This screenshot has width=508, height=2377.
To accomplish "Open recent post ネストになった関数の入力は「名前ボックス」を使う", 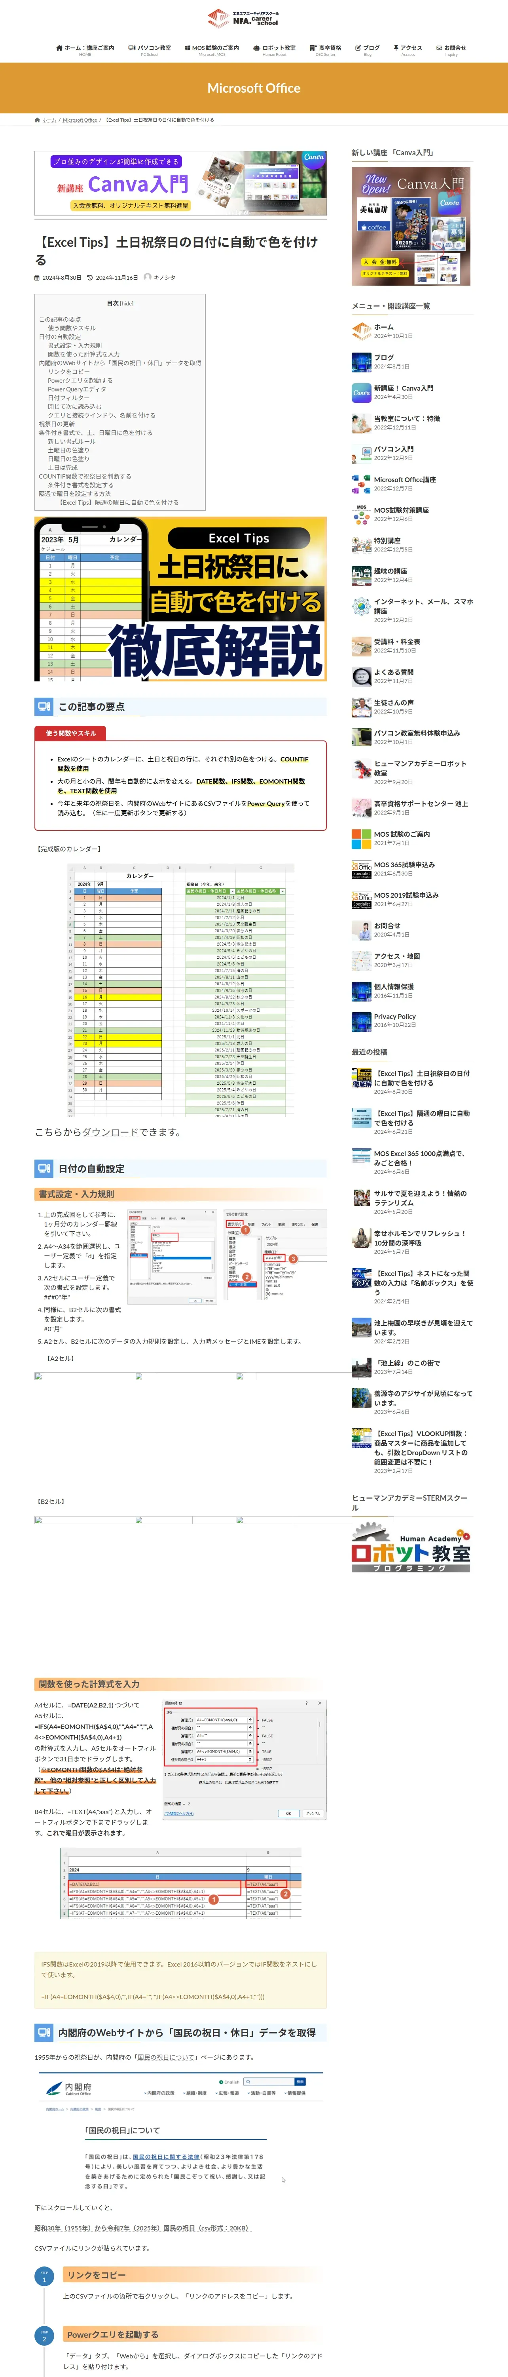I will (423, 1283).
